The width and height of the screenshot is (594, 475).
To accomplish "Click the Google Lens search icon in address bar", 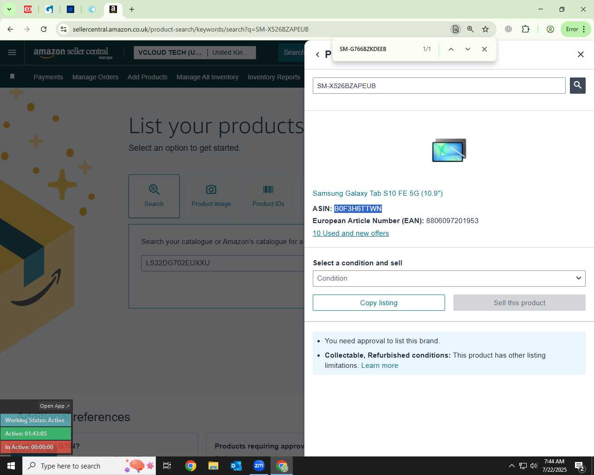I will click(456, 29).
